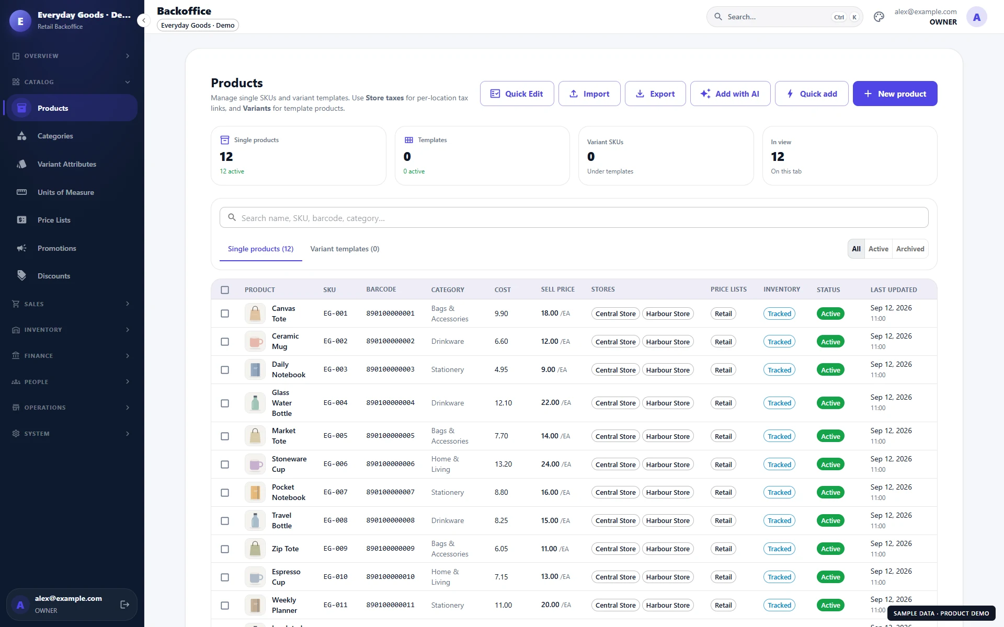This screenshot has width=1004, height=627.
Task: Expand the Overview sidebar section
Action: pos(72,56)
